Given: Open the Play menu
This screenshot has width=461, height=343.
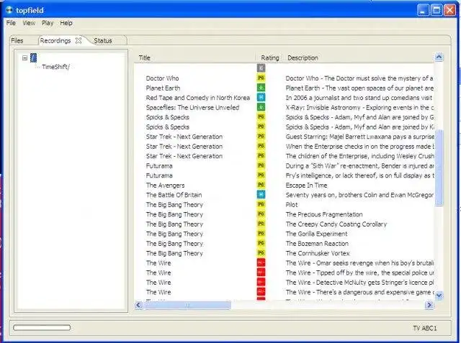Looking at the screenshot, I should [x=48, y=23].
